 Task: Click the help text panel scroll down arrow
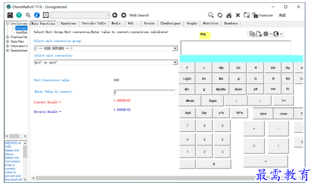click(x=25, y=179)
